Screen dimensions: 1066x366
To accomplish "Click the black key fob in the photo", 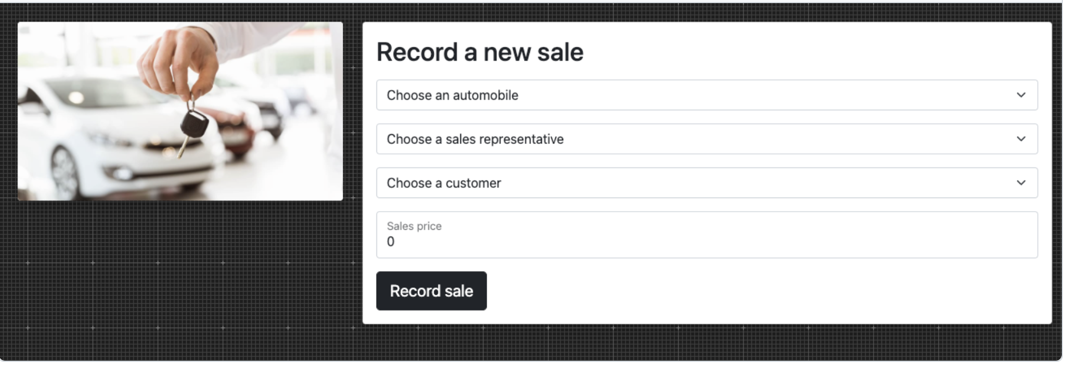I will [194, 125].
